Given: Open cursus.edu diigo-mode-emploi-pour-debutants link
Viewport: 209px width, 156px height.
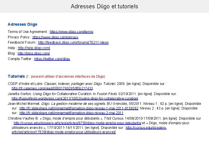Looking at the screenshot, I should (x=78, y=123).
